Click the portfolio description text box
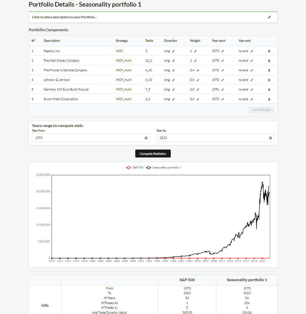This screenshot has height=314, width=306. (x=153, y=17)
